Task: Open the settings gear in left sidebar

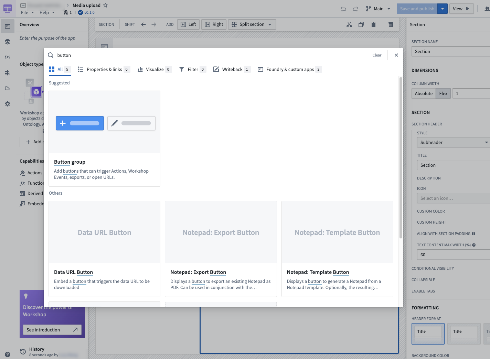Action: coord(8,104)
